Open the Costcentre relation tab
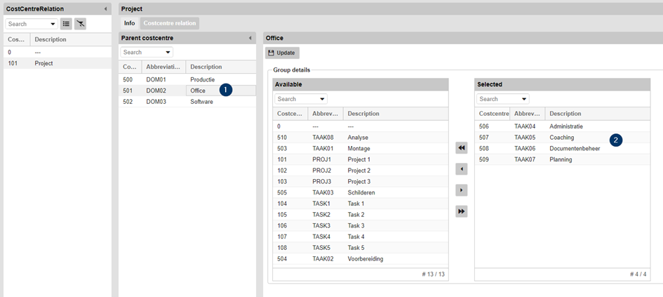 click(170, 23)
